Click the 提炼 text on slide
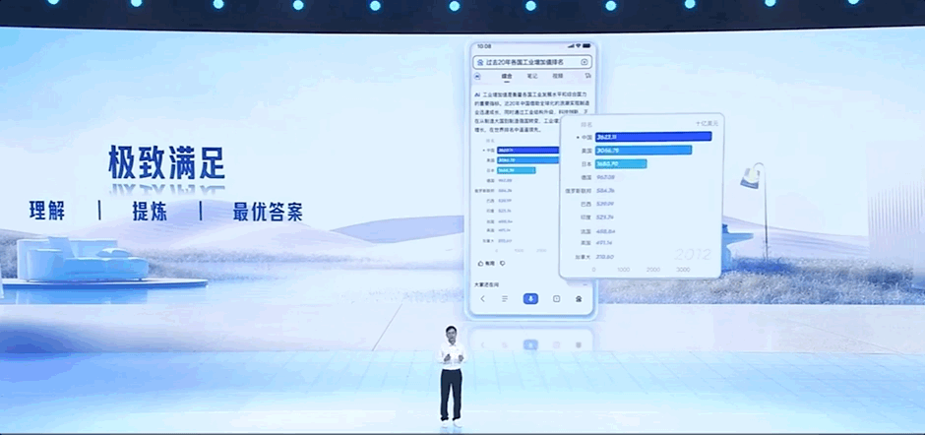 (150, 212)
